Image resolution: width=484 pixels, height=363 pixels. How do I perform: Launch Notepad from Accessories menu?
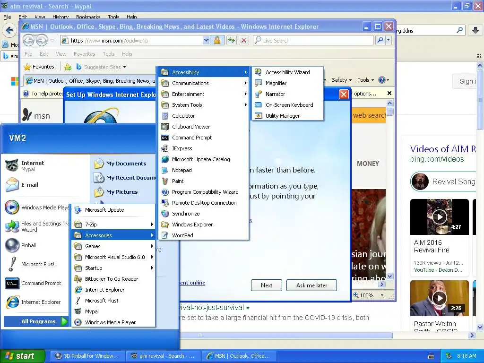pos(204,170)
